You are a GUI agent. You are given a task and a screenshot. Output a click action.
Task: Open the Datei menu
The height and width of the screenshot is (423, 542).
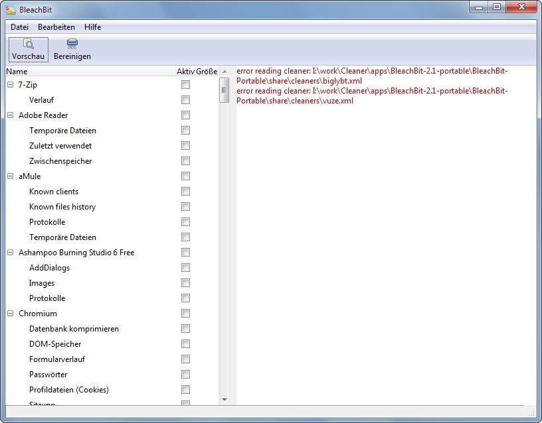pos(19,27)
